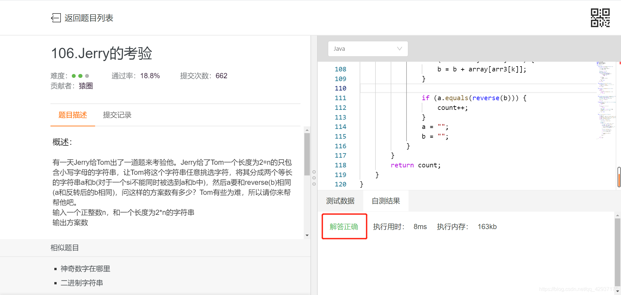Click the description scrollbar down arrow
Screen dimensions: 621x295
(x=307, y=236)
